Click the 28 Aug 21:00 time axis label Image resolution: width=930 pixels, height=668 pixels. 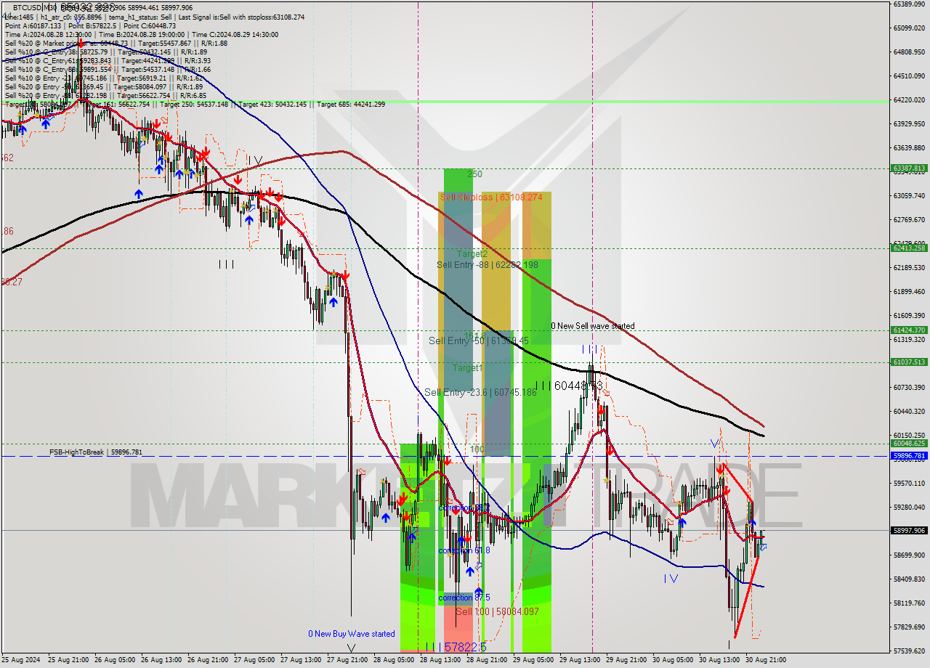pyautogui.click(x=487, y=660)
